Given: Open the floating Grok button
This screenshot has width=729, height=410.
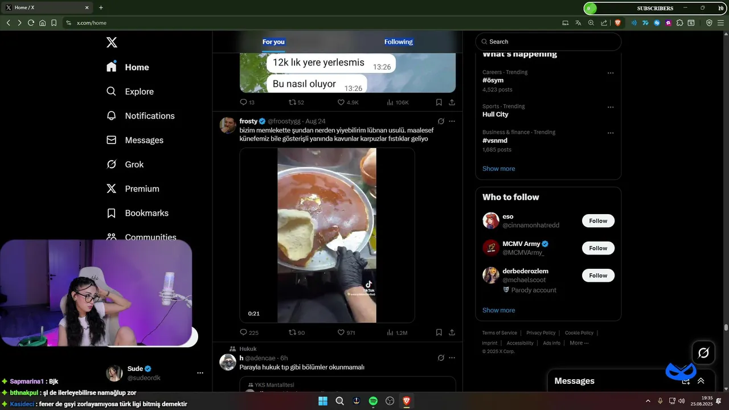Looking at the screenshot, I should point(703,352).
